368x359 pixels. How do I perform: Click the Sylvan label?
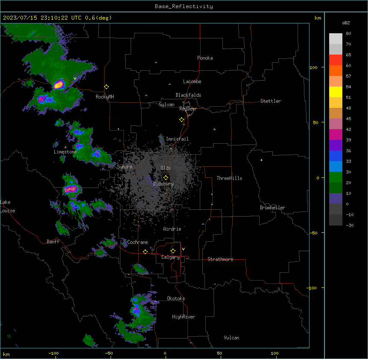(x=166, y=104)
